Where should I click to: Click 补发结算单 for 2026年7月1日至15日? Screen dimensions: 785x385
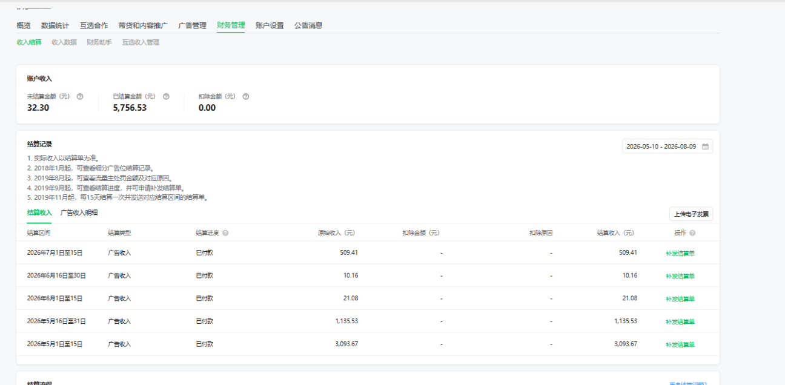tap(680, 253)
